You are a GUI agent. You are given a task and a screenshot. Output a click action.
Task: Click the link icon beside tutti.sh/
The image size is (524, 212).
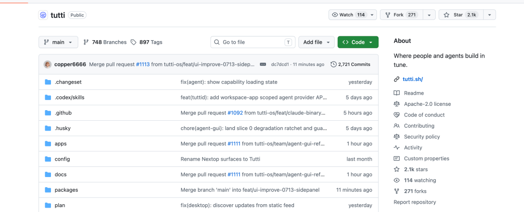coord(397,79)
